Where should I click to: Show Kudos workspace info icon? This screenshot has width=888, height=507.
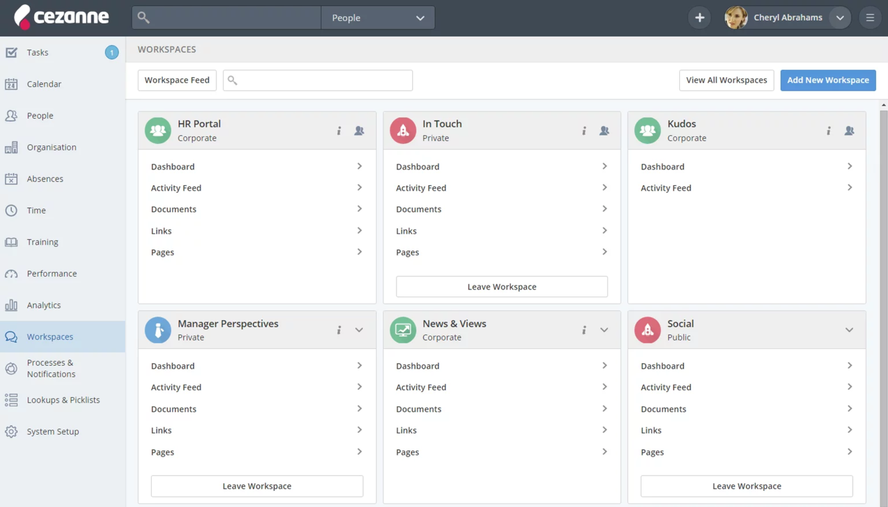[829, 131]
